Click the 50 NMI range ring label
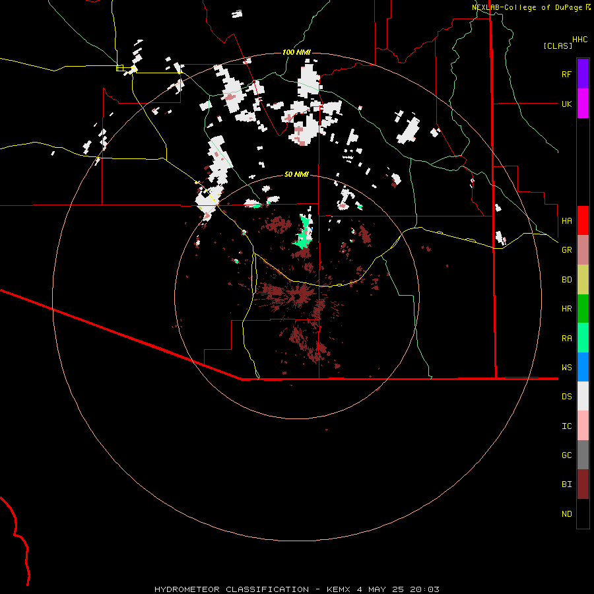The image size is (594, 594). [x=296, y=174]
